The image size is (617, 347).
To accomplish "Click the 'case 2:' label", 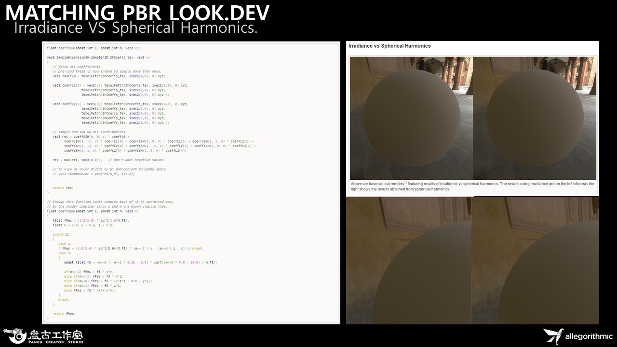I will click(x=65, y=253).
